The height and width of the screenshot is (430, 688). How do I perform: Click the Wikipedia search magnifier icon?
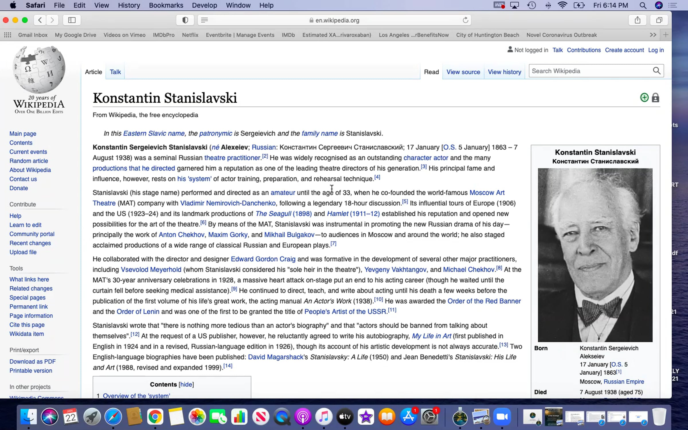tap(656, 71)
